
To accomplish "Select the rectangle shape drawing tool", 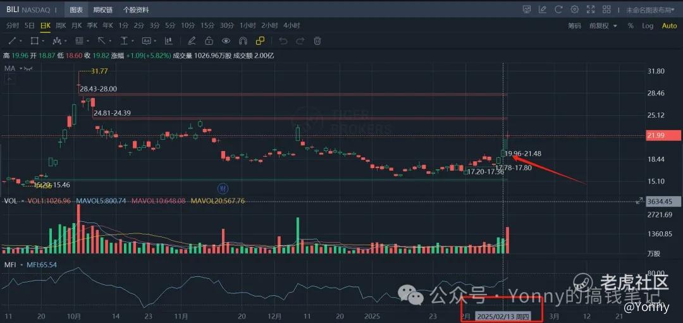I will pos(34,41).
